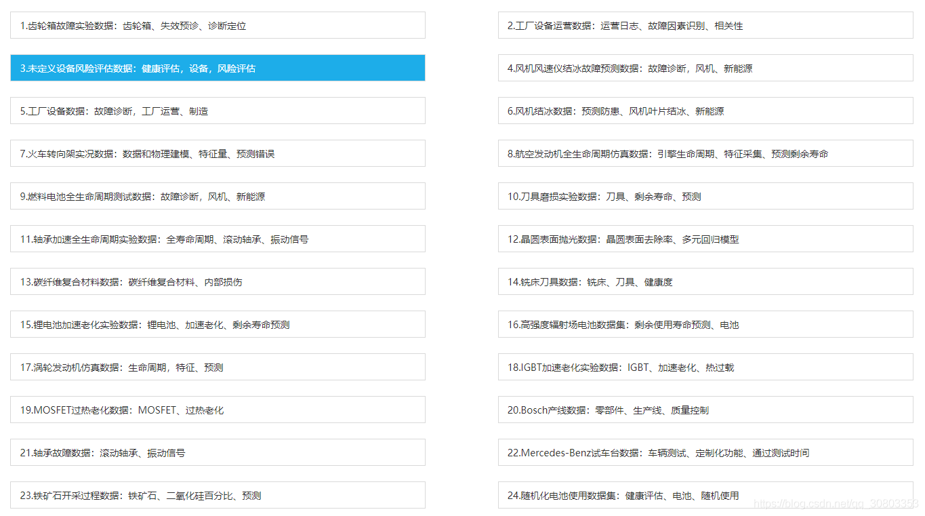Open item 9 燃料电池全生命周期测试数据

(218, 196)
